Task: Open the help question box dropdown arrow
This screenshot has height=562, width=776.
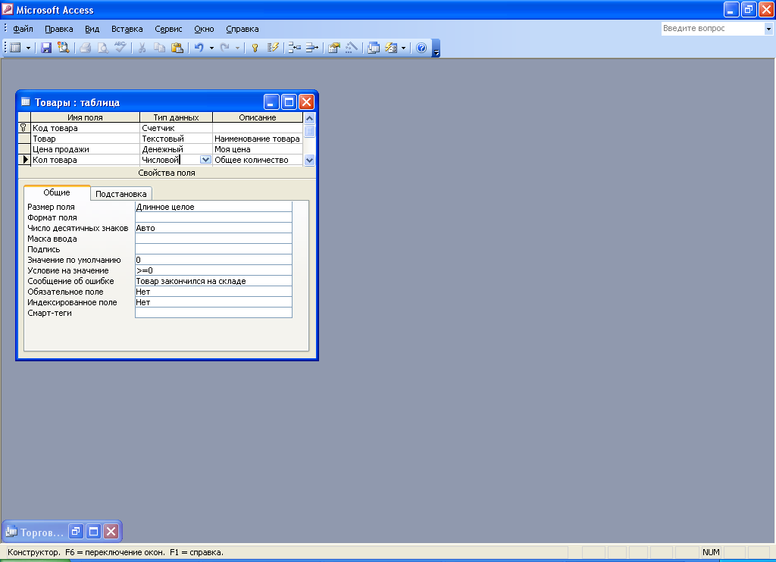Action: (768, 29)
